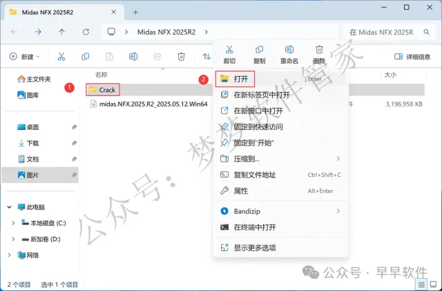Screen dimensions: 442x291
Task: Choose 复制文件地址
Action: (281, 175)
